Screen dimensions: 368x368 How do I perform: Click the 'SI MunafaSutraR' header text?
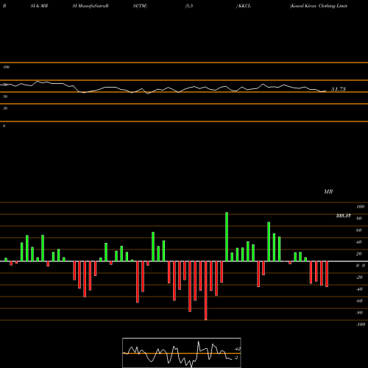(91, 6)
